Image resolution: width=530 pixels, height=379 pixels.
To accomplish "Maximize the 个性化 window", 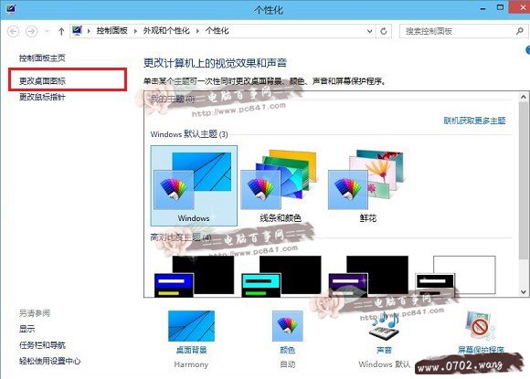I will [x=500, y=7].
